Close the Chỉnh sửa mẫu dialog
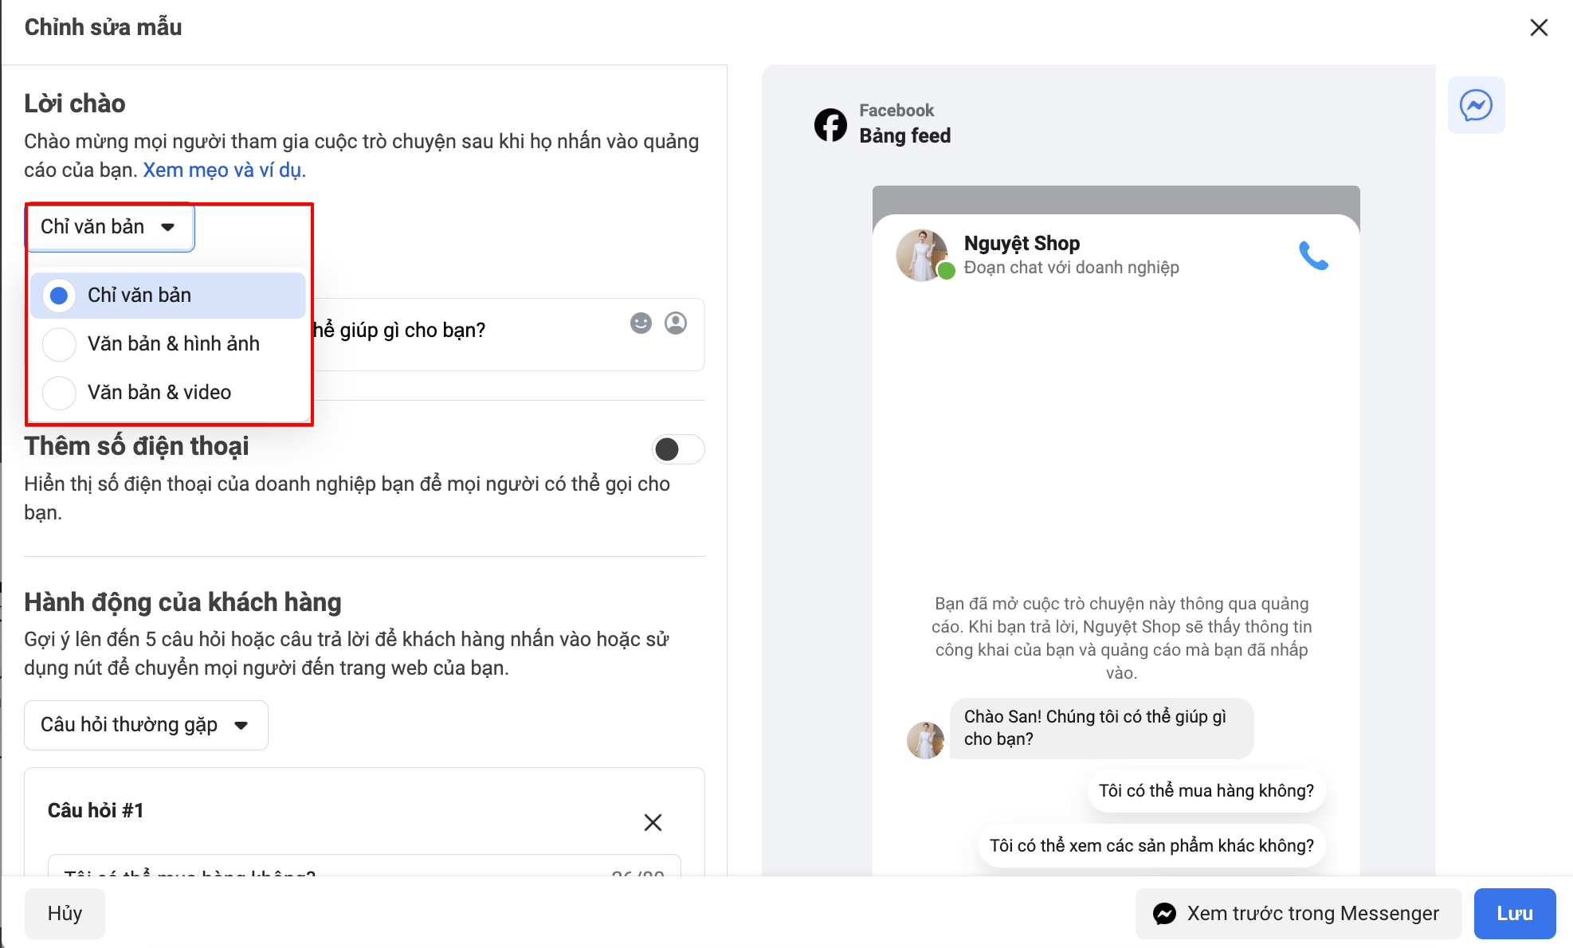The height and width of the screenshot is (948, 1573). point(1539,28)
